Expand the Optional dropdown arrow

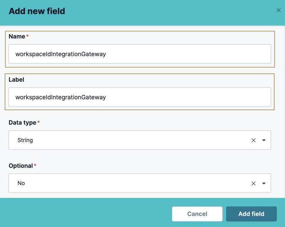pos(264,183)
